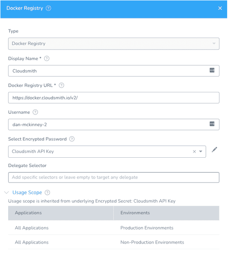Open the Type dropdown showing Docker Registry

click(114, 44)
